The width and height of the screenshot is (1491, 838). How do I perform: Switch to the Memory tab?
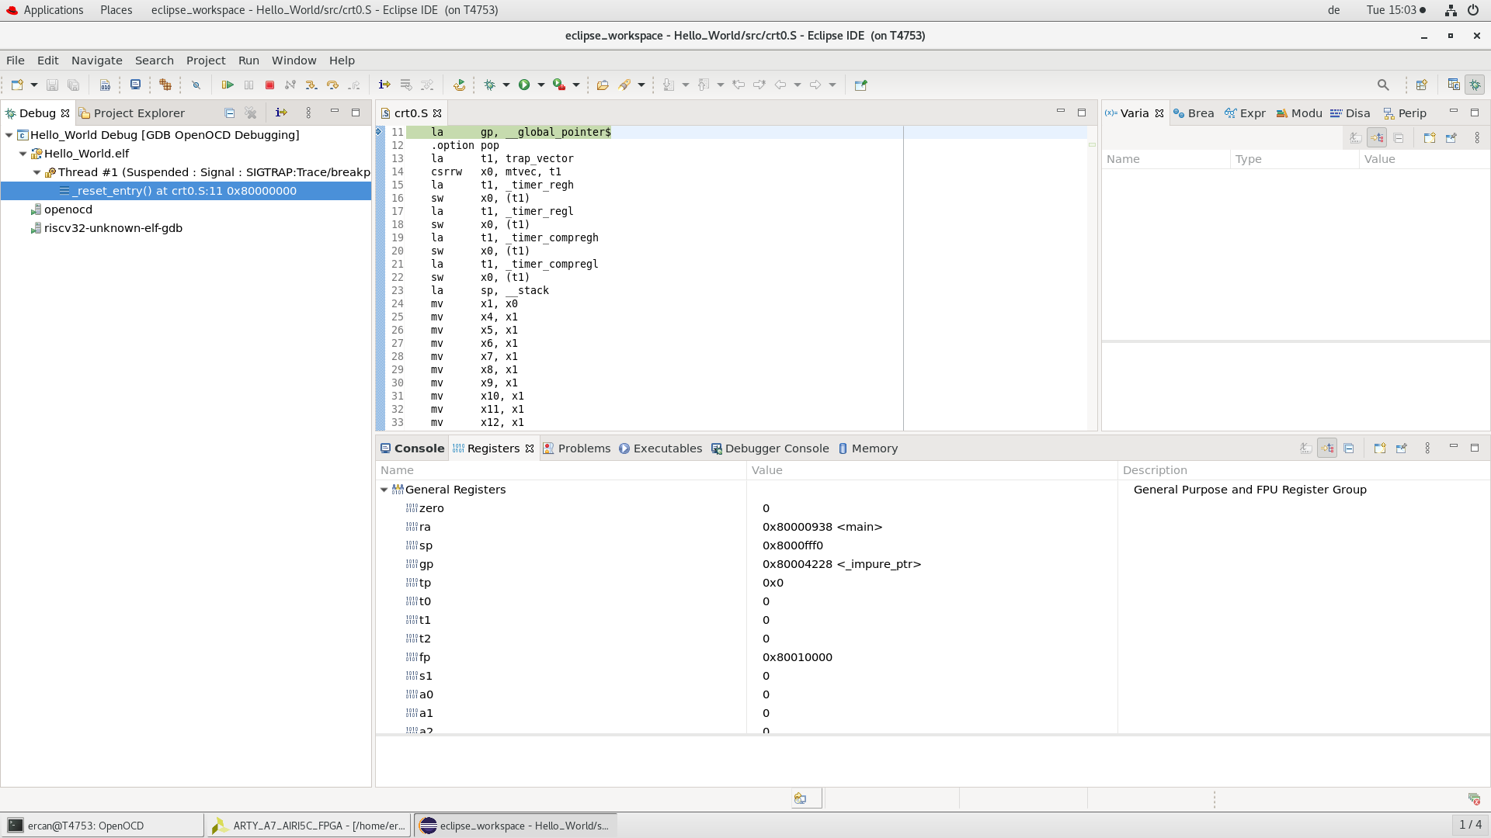[868, 448]
